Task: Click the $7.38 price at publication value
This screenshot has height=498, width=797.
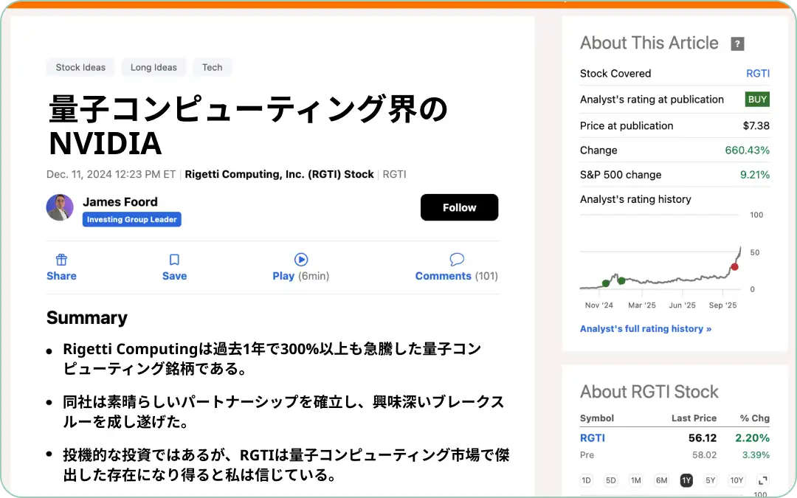Action: tap(756, 125)
